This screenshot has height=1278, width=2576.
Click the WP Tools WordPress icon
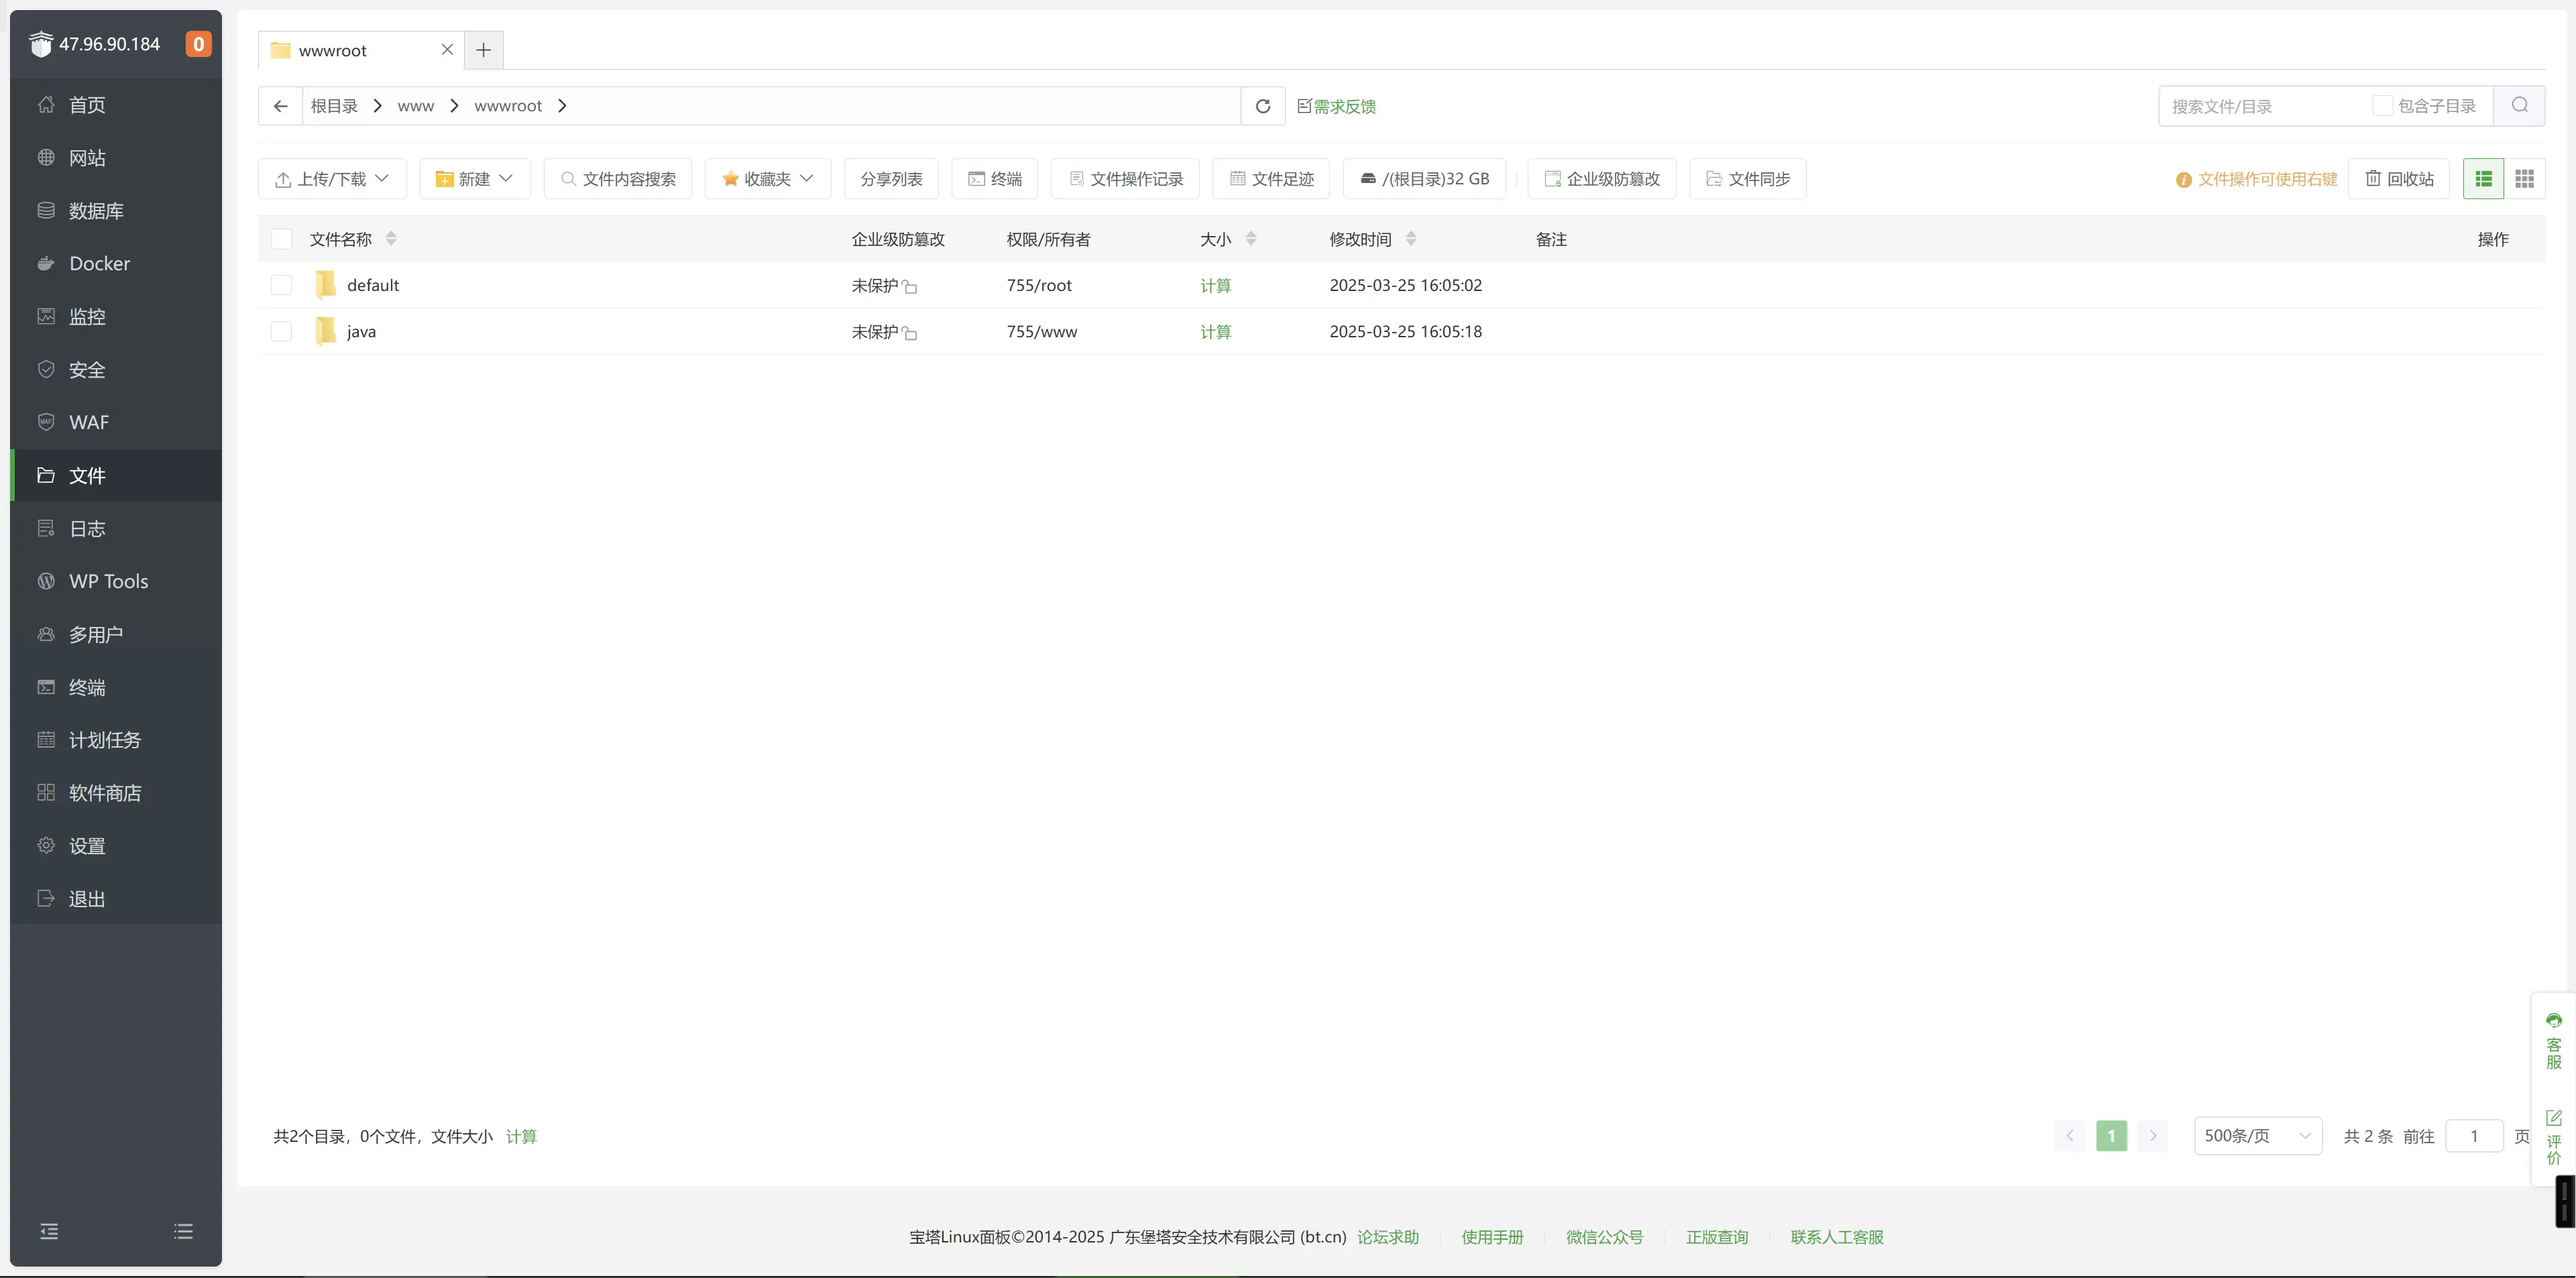(x=46, y=581)
